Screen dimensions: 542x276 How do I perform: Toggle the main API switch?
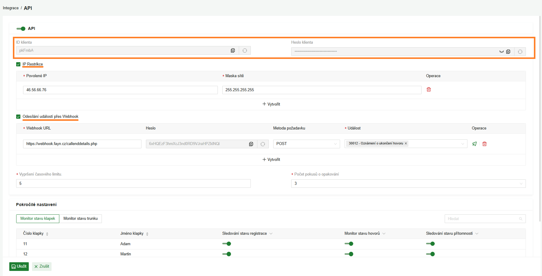point(21,29)
